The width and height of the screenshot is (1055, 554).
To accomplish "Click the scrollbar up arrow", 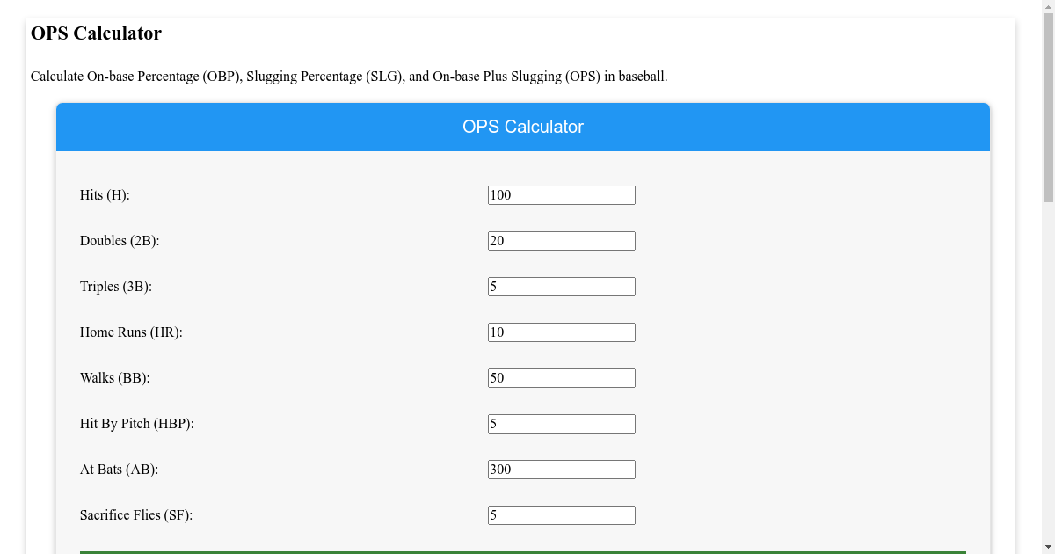I will (1049, 5).
